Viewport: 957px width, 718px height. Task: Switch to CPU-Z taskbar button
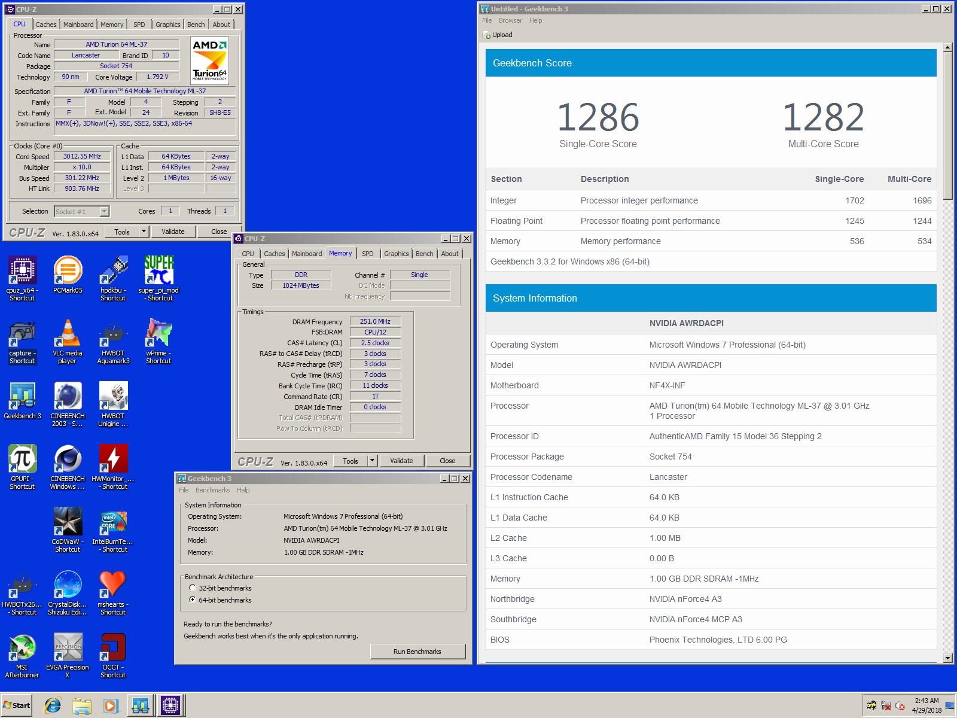[170, 705]
